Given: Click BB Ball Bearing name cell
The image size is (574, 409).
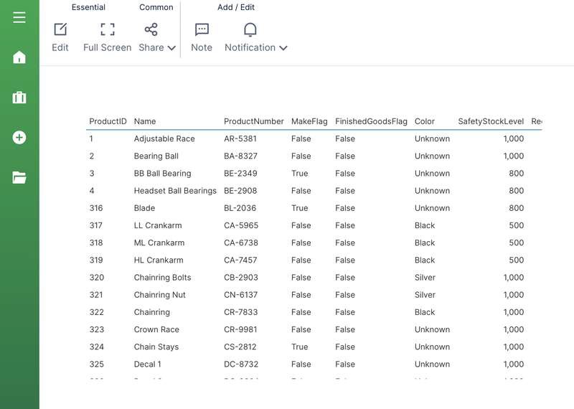Looking at the screenshot, I should coord(163,173).
